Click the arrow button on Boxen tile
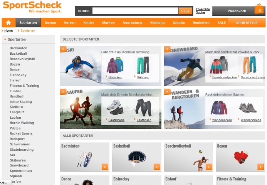The image size is (267, 185). 260,167
